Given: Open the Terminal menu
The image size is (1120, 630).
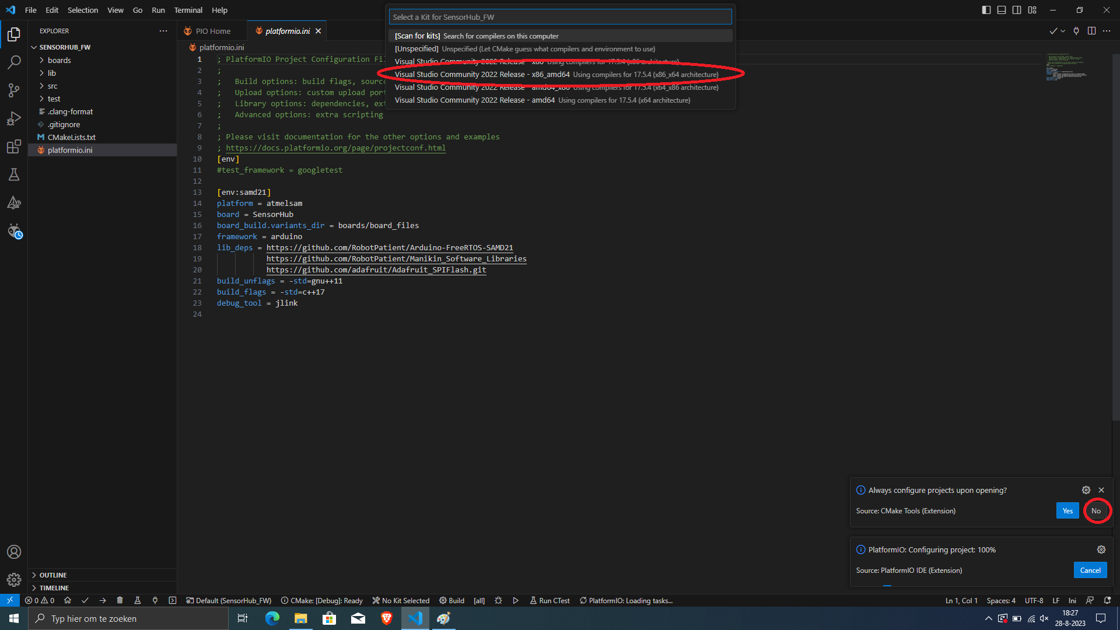Looking at the screenshot, I should [x=188, y=10].
